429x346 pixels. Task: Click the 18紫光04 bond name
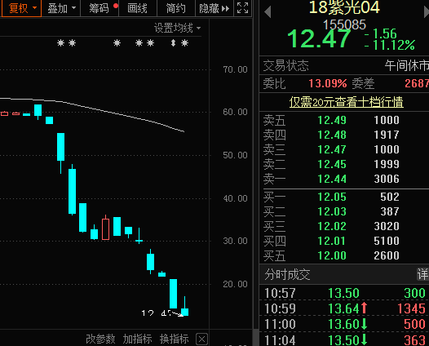click(x=344, y=7)
